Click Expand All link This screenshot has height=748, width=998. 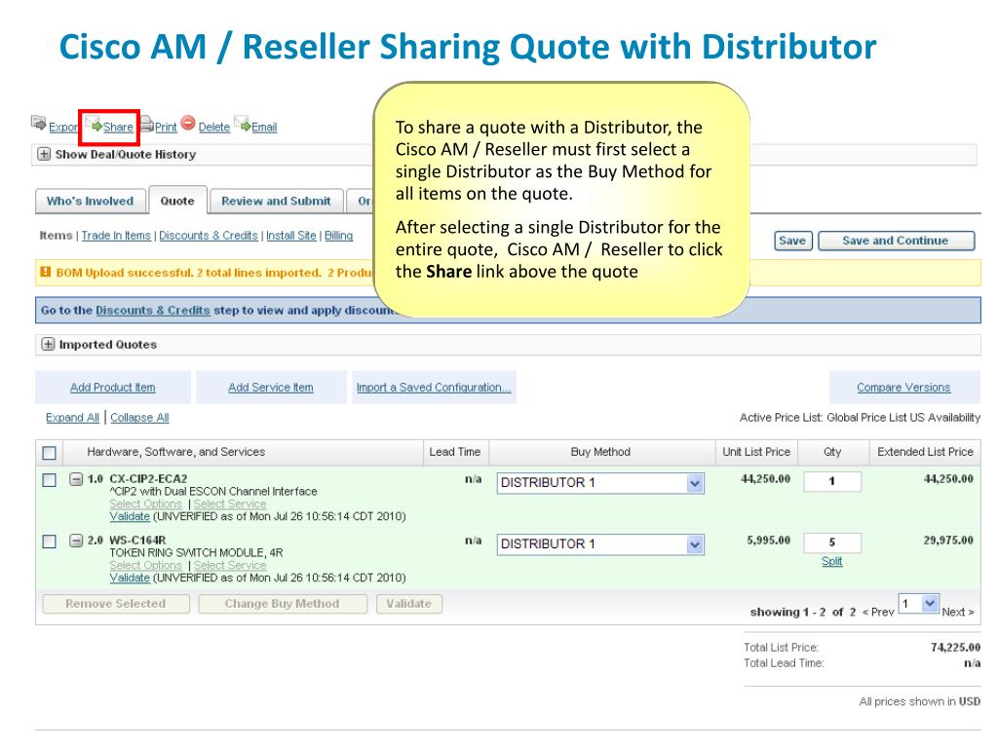pyautogui.click(x=72, y=417)
